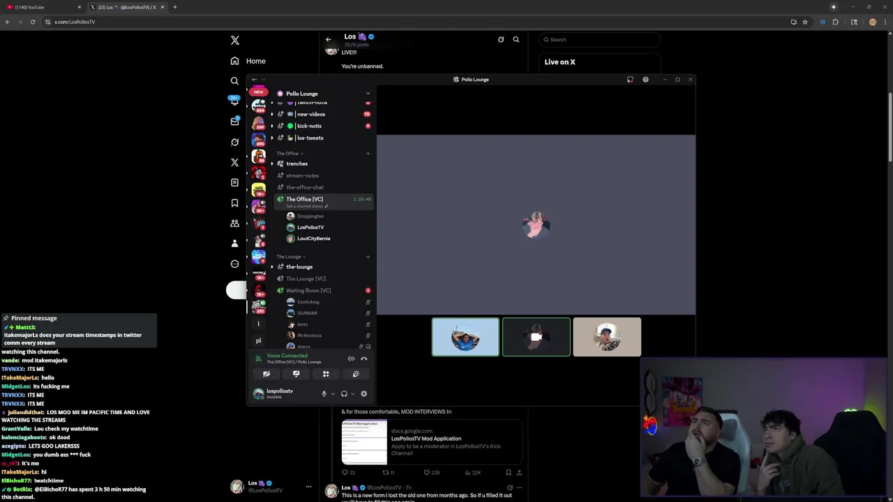Add channel to The Office category

click(368, 153)
